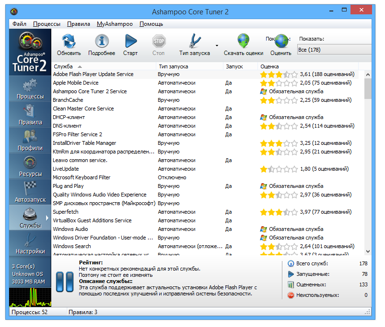This screenshot has height=327, width=385.
Task: Click the Всего служб icon
Action: 291,263
